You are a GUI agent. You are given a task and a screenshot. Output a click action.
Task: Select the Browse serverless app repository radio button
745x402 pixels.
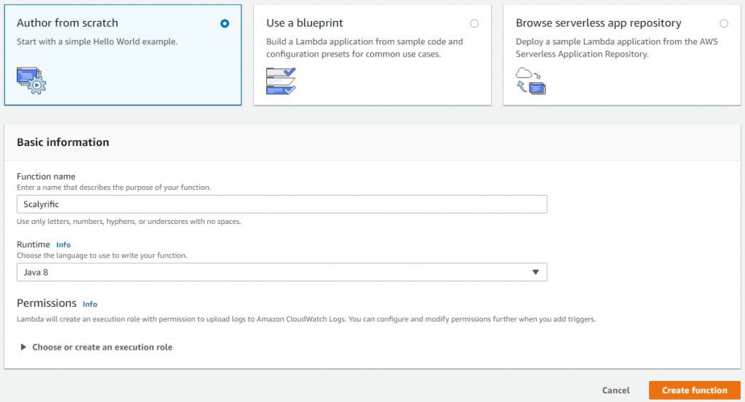click(723, 23)
